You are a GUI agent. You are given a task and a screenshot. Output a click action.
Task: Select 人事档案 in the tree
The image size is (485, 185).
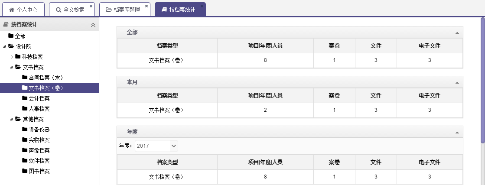click(39, 109)
